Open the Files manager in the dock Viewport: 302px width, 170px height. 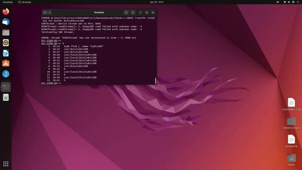(x=6, y=33)
